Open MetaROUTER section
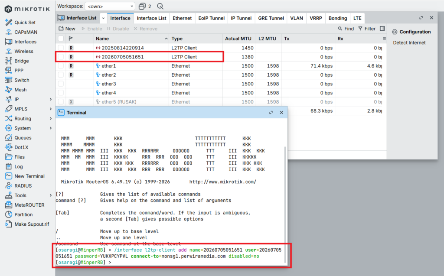 click(25, 205)
